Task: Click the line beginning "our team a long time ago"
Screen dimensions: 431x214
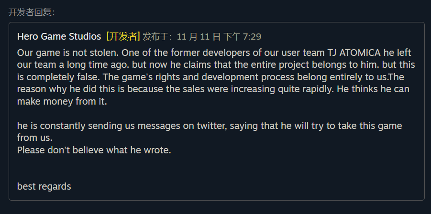Action: click(x=216, y=64)
